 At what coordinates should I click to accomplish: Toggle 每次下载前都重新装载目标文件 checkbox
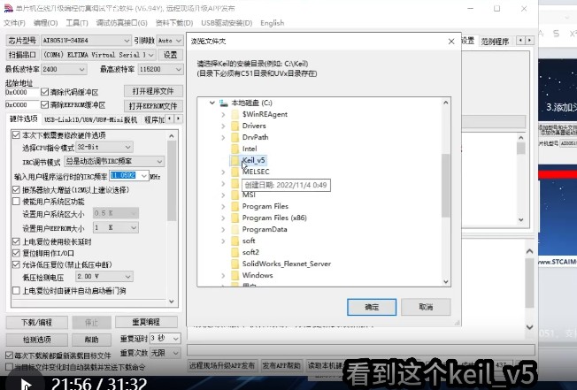coord(9,356)
